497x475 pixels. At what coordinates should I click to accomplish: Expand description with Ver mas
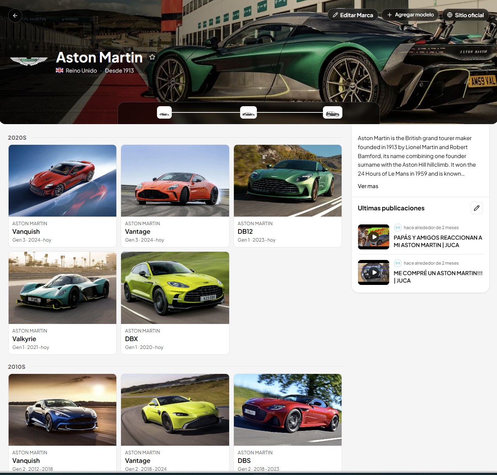pyautogui.click(x=368, y=186)
